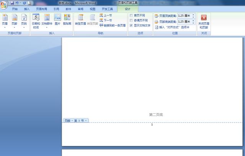Open 剪贴画 clip art icon
Viewport: 245px width, 156px height.
[67, 17]
